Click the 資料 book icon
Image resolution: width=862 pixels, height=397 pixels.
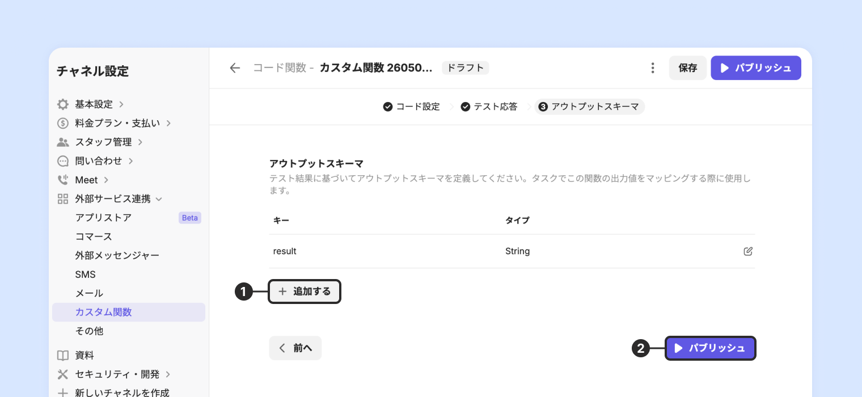coord(63,356)
